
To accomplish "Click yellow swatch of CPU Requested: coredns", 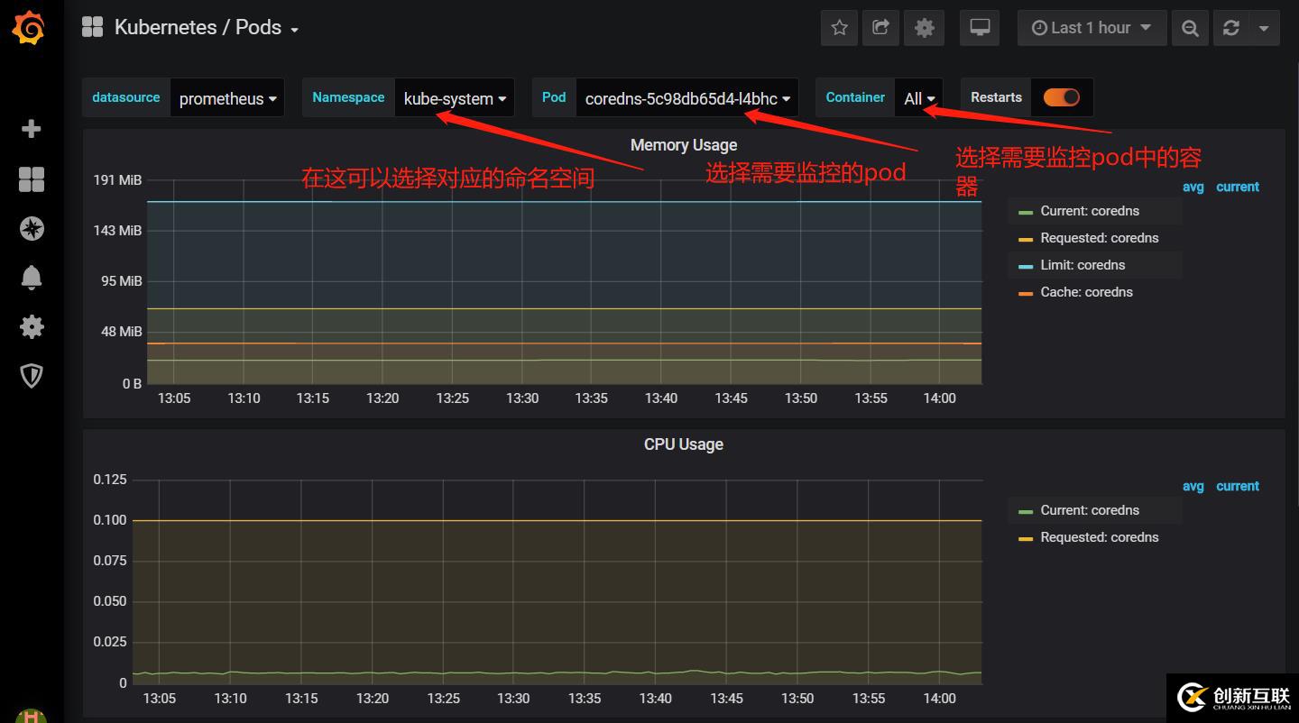I will click(1025, 538).
